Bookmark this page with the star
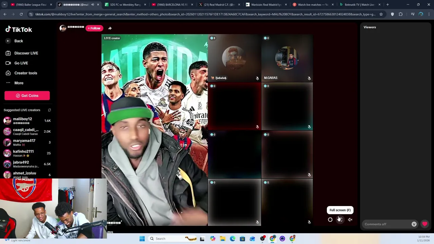 (381, 14)
